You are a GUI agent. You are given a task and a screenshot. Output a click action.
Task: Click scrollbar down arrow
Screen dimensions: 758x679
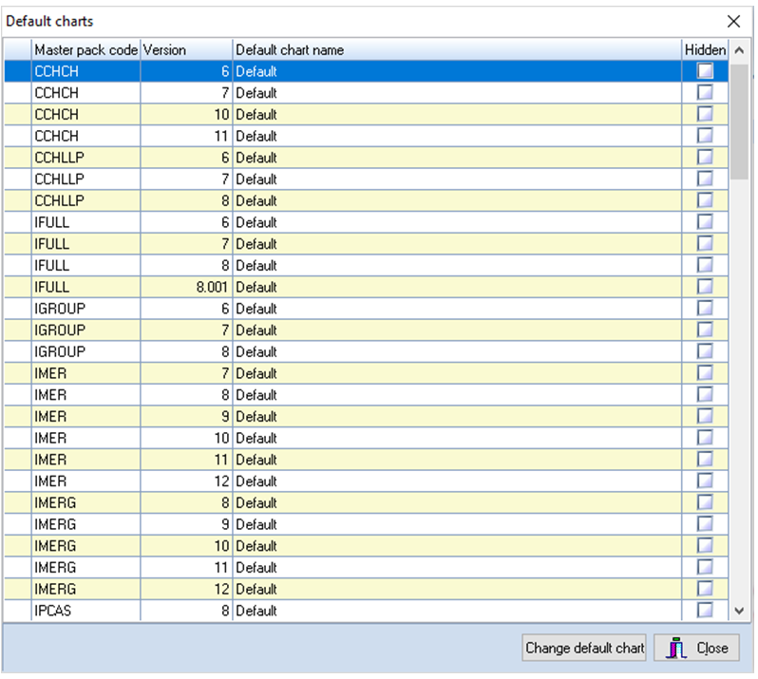tap(739, 611)
